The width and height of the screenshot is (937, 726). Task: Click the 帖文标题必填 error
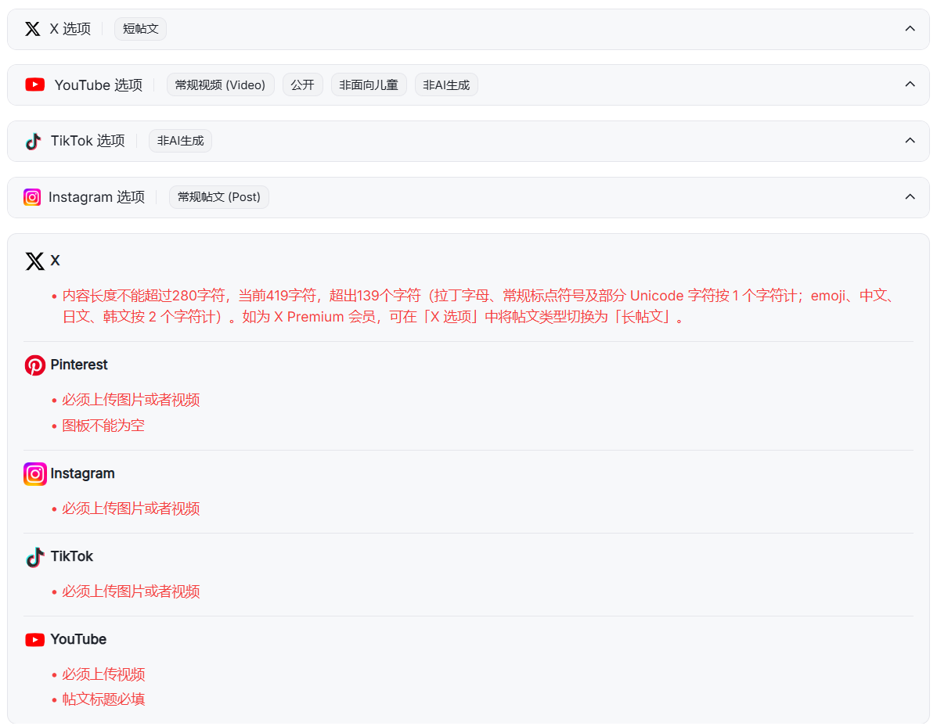(103, 699)
